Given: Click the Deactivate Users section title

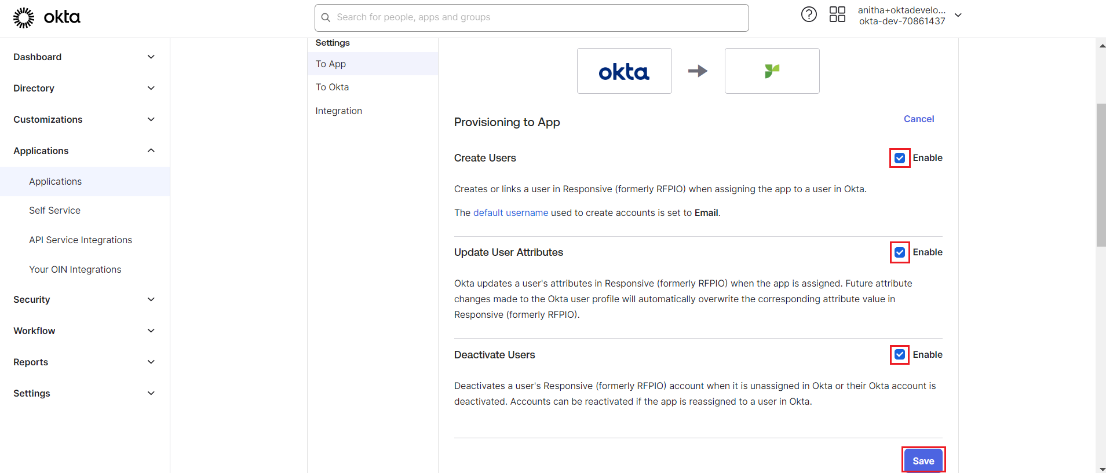Looking at the screenshot, I should pyautogui.click(x=495, y=355).
